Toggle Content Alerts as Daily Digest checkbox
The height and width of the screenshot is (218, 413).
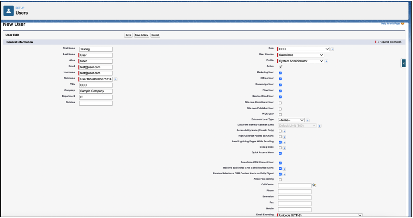point(280,174)
